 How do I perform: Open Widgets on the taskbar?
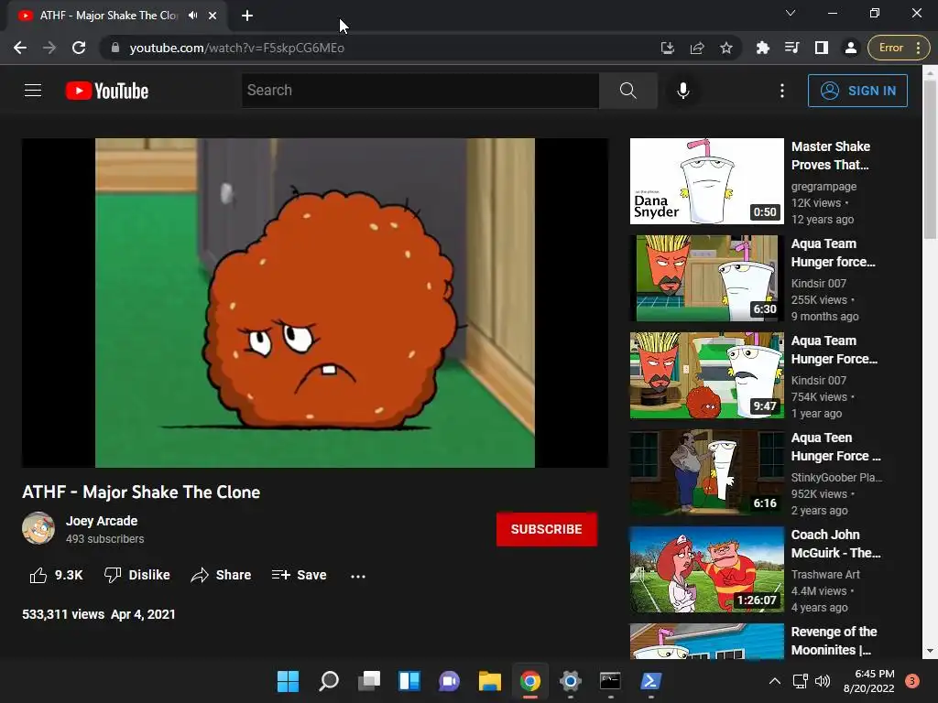[x=409, y=681]
